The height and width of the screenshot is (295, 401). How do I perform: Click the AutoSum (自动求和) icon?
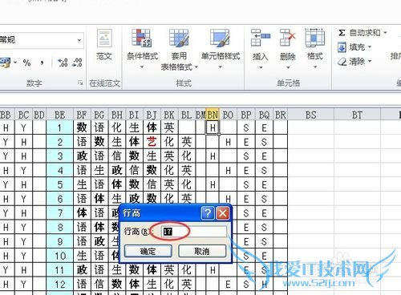coord(342,33)
